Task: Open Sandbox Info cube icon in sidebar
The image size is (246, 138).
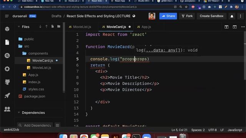Action: tap(7, 29)
